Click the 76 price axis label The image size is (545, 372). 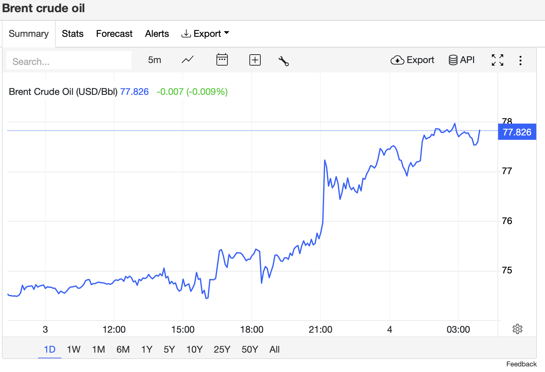click(507, 221)
